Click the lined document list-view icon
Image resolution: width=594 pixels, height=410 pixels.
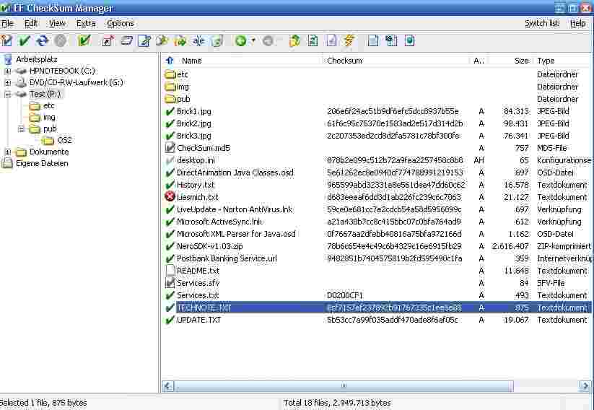click(373, 40)
